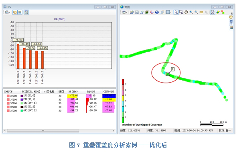Click the event label tab on map sidebar
The width and height of the screenshot is (237, 152).
tap(231, 22)
